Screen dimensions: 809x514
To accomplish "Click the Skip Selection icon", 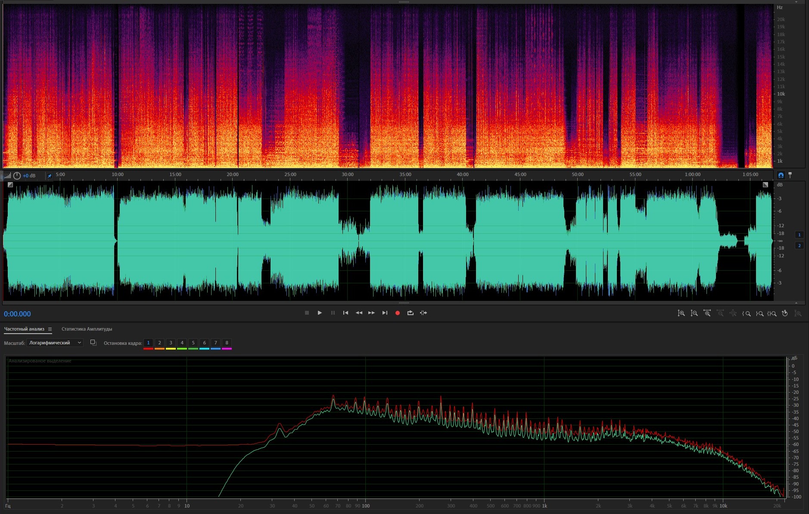I will (423, 313).
